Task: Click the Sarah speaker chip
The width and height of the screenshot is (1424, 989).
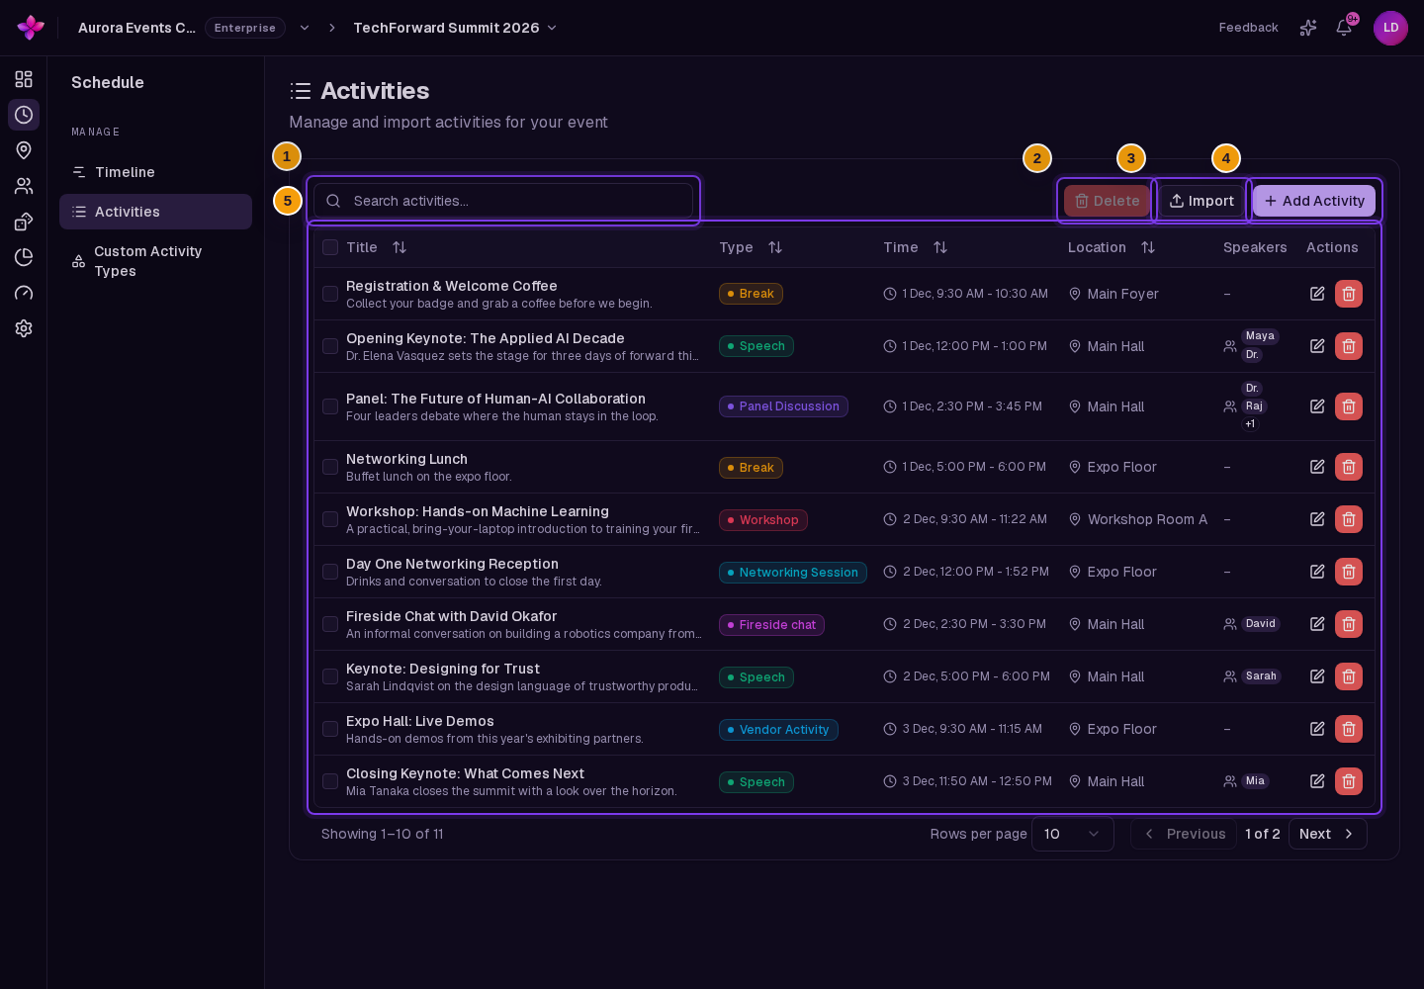Action: [x=1261, y=676]
